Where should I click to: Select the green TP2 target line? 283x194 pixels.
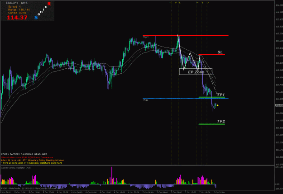pos(212,124)
